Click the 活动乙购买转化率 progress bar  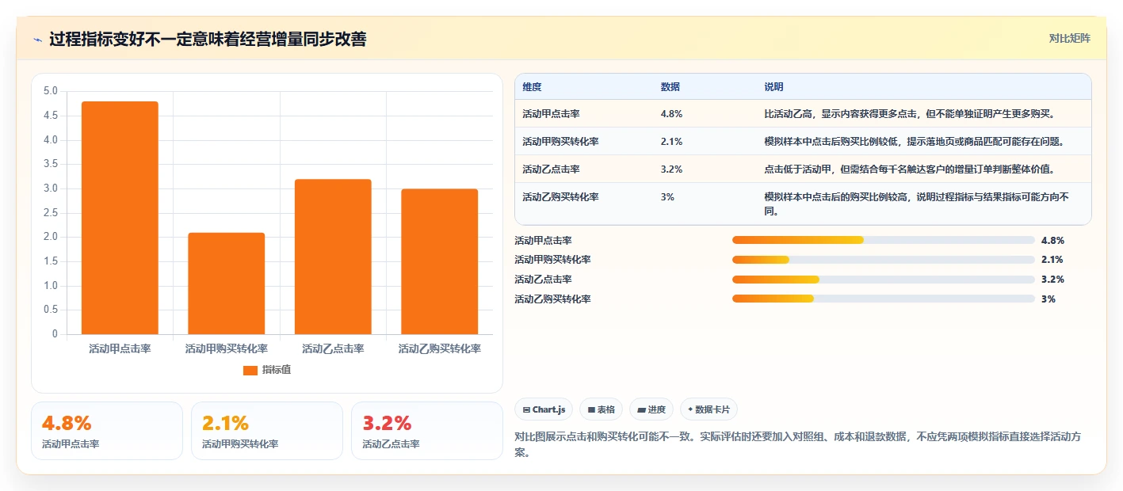coord(884,299)
